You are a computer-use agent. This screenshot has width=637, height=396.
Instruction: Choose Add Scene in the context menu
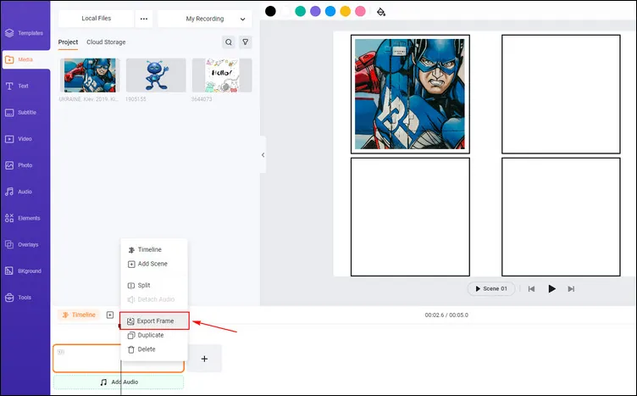pos(154,264)
